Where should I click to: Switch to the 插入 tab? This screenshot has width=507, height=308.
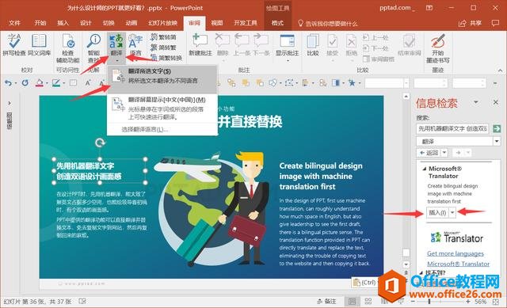tap(63, 23)
